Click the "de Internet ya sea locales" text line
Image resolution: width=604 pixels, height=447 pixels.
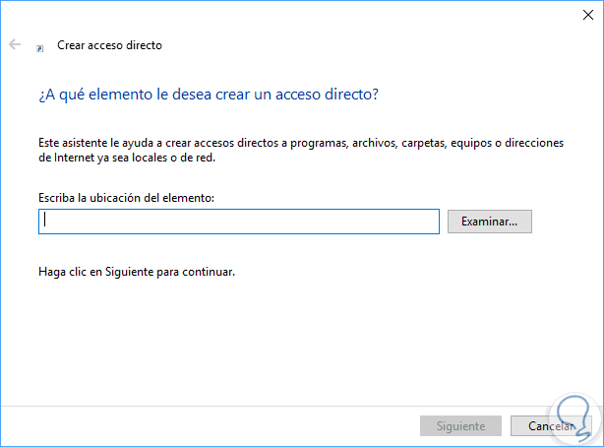point(139,158)
